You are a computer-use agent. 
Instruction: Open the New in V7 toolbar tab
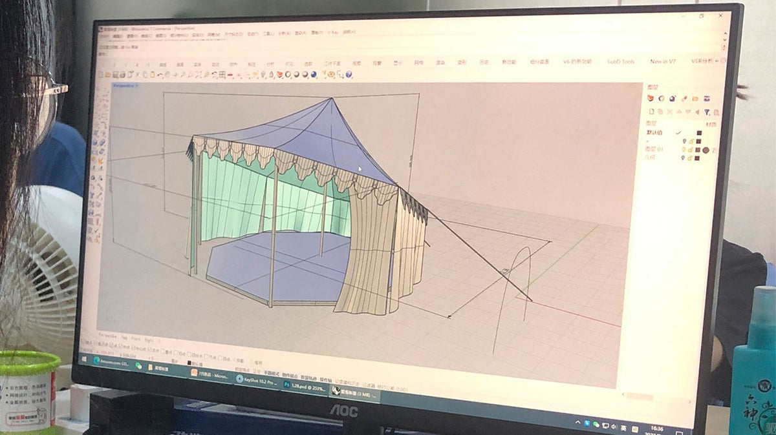(x=663, y=62)
